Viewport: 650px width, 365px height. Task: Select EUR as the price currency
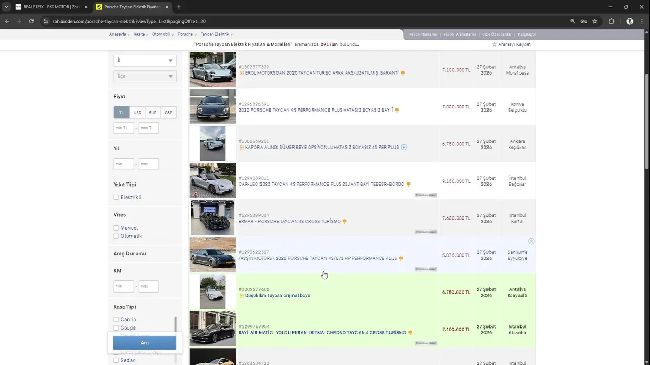[153, 113]
